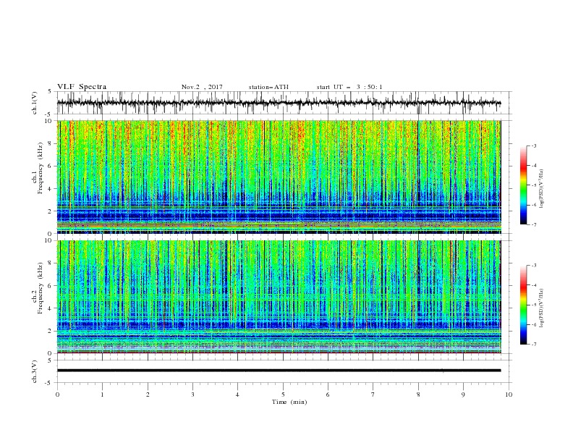Image resolution: width=573 pixels, height=443 pixels.
Task: Click the time axis tick label '5'
Action: pos(283,395)
